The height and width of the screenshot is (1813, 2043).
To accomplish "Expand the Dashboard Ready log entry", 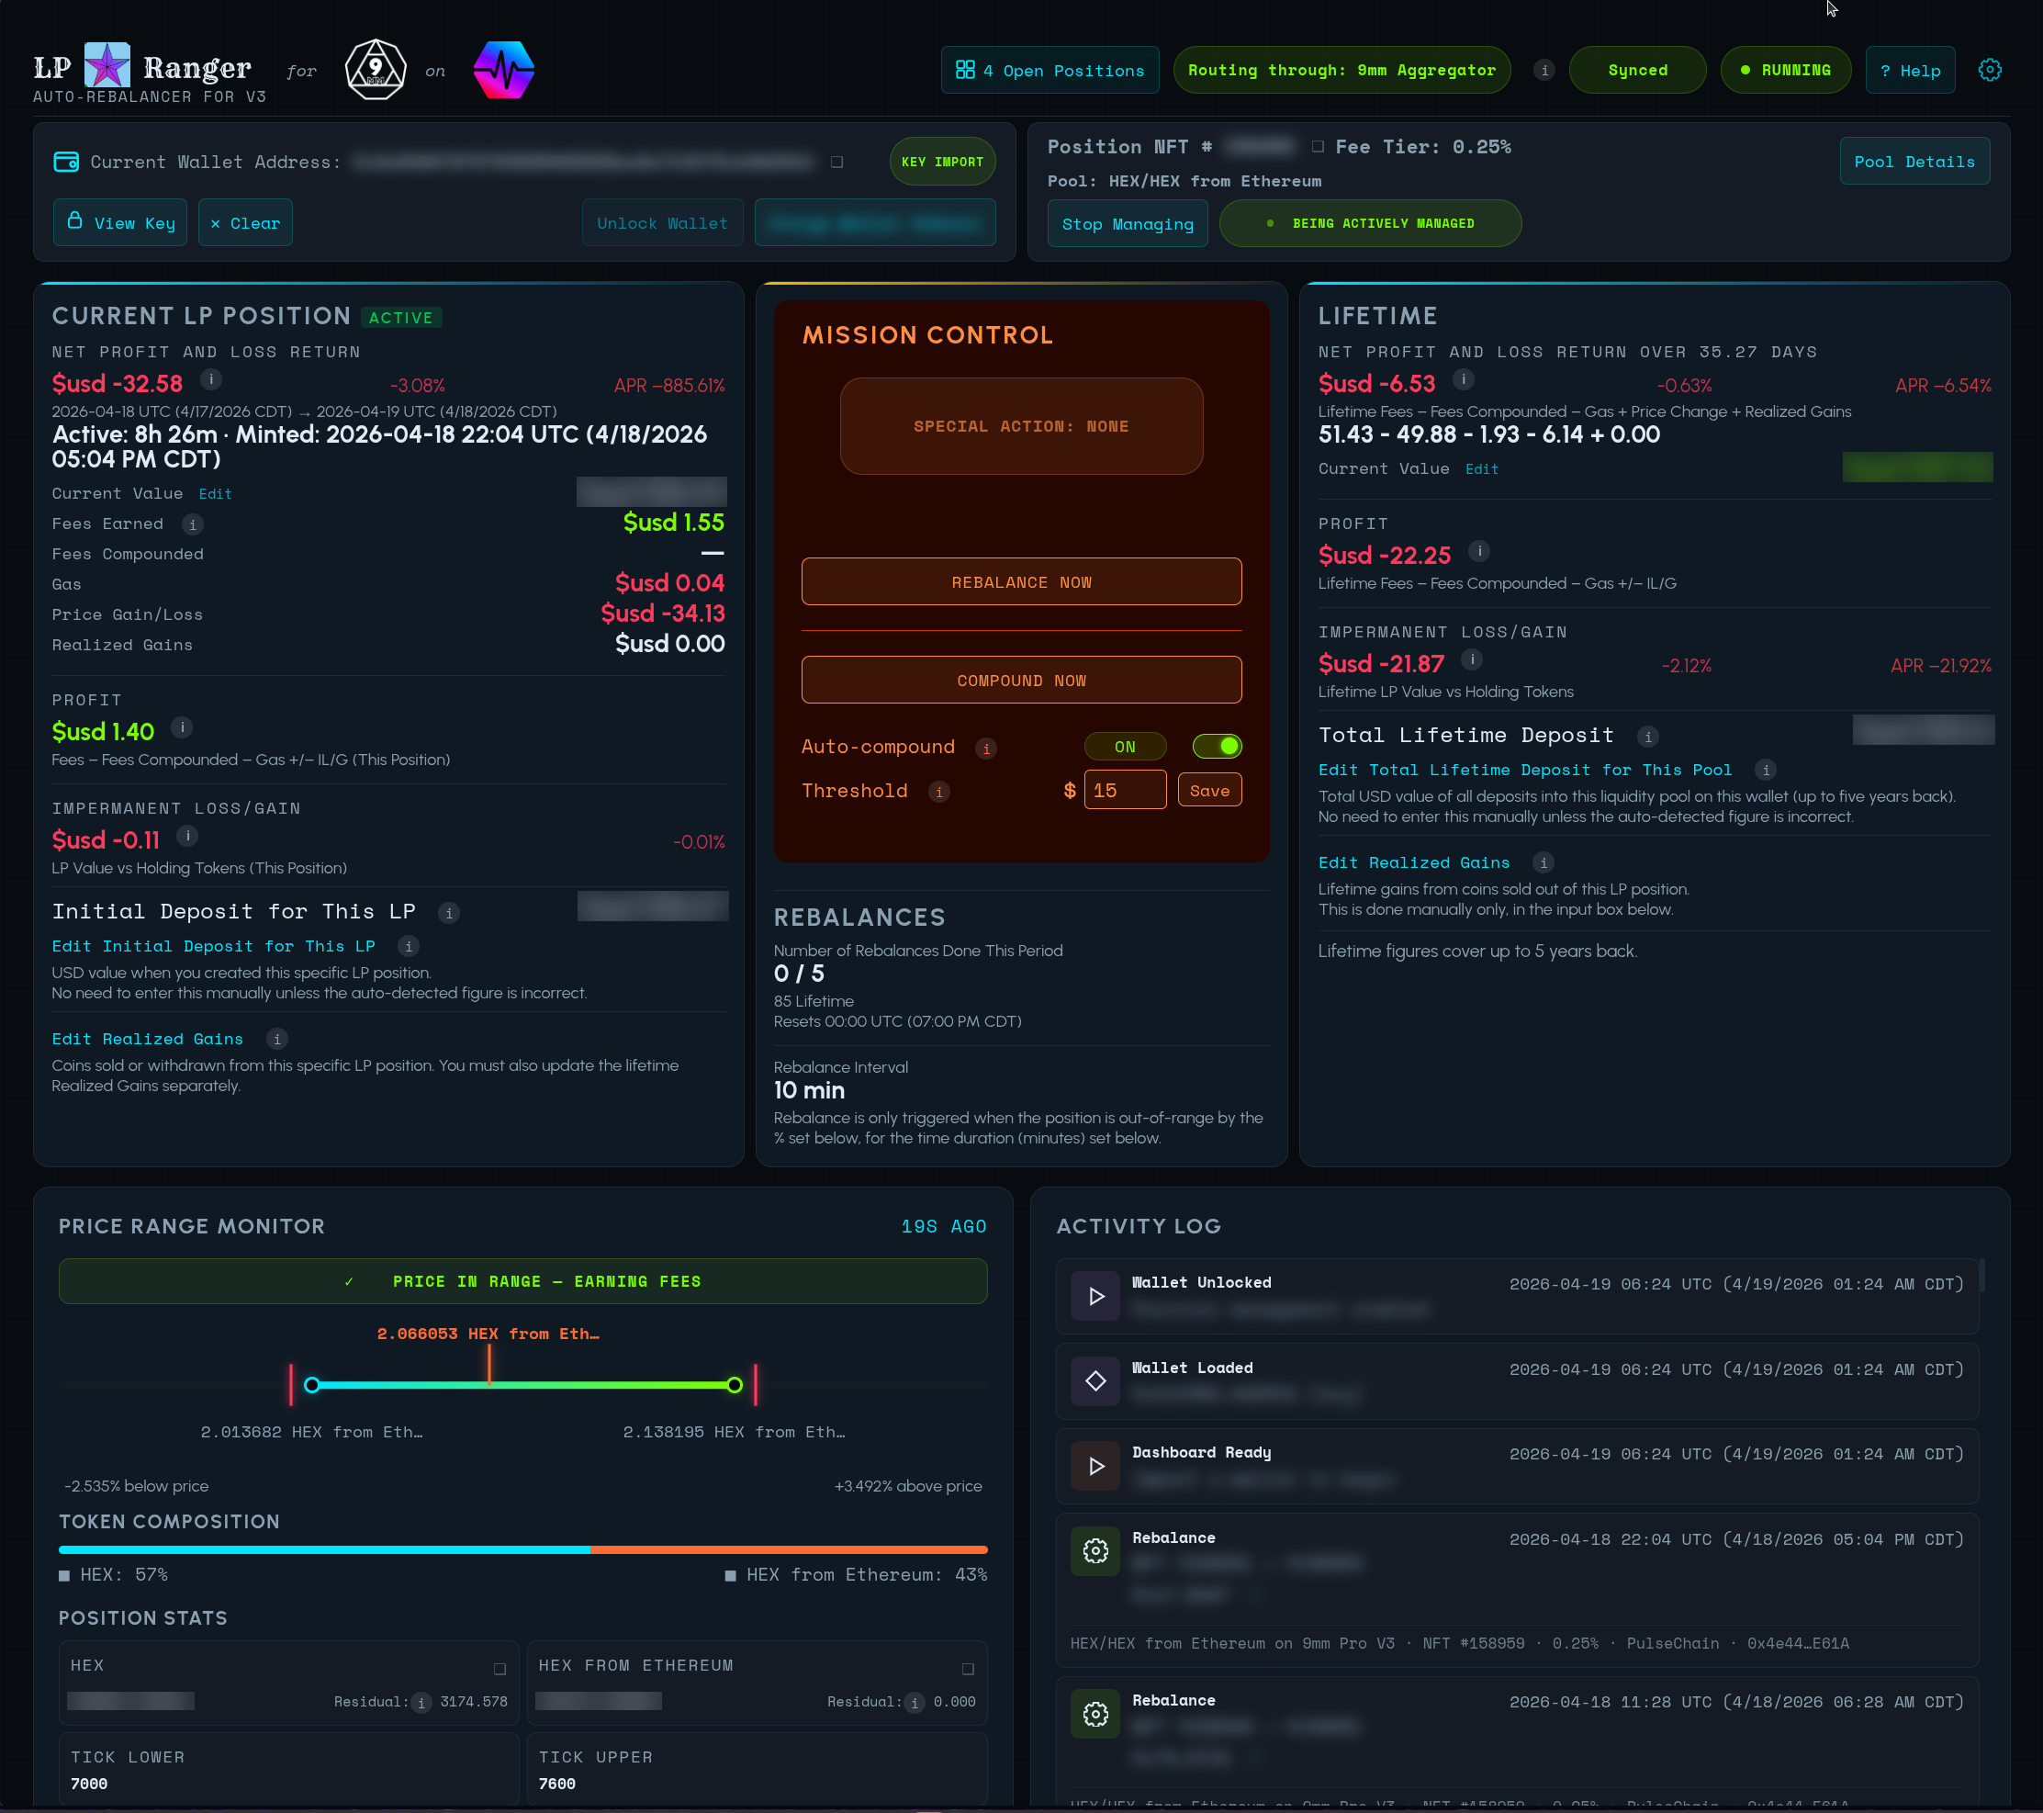I will [x=1095, y=1466].
